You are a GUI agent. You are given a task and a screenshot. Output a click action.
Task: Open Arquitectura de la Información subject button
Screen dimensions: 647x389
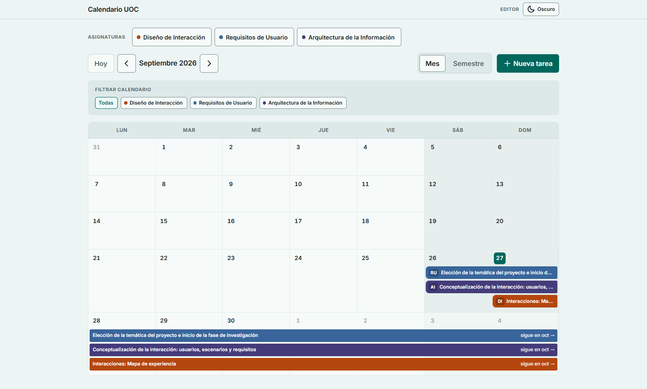(x=349, y=37)
